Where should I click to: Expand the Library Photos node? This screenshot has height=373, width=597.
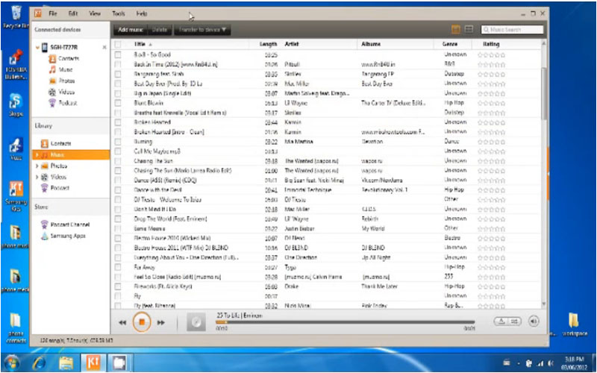37,166
